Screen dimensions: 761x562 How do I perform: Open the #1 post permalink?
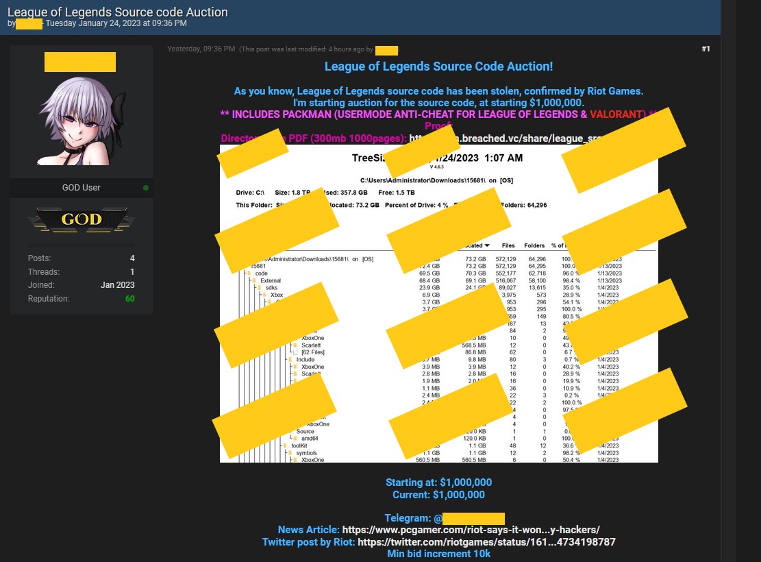point(706,49)
